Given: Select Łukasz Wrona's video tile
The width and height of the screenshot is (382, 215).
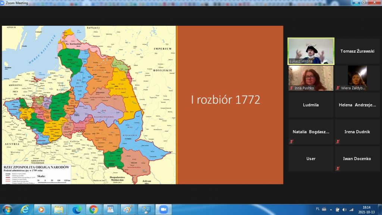Looking at the screenshot, I should (311, 51).
